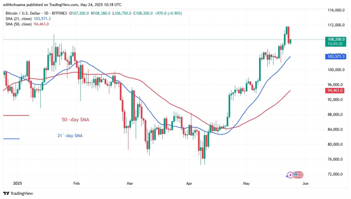Open the US flag economic event marker
Image resolution: width=351 pixels, height=199 pixels.
click(296, 175)
